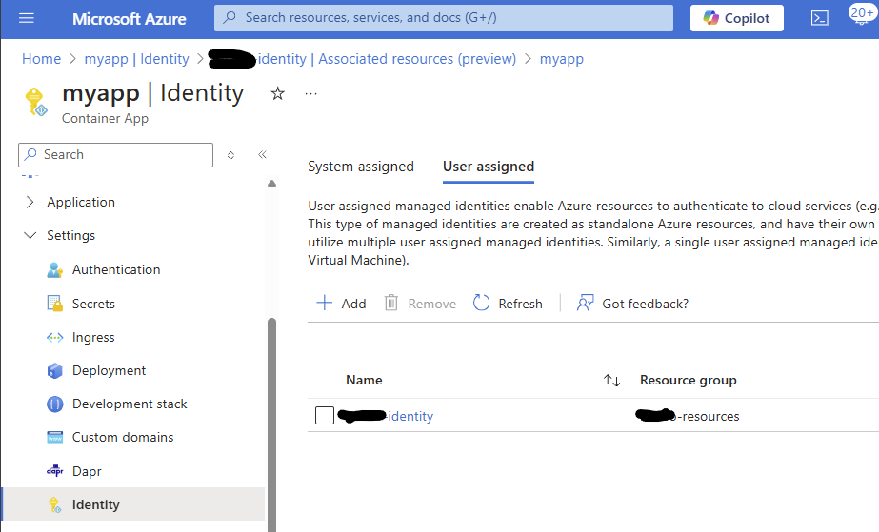Viewport: 879px width, 532px height.
Task: Click the Ingress arrows icon
Action: [x=55, y=337]
